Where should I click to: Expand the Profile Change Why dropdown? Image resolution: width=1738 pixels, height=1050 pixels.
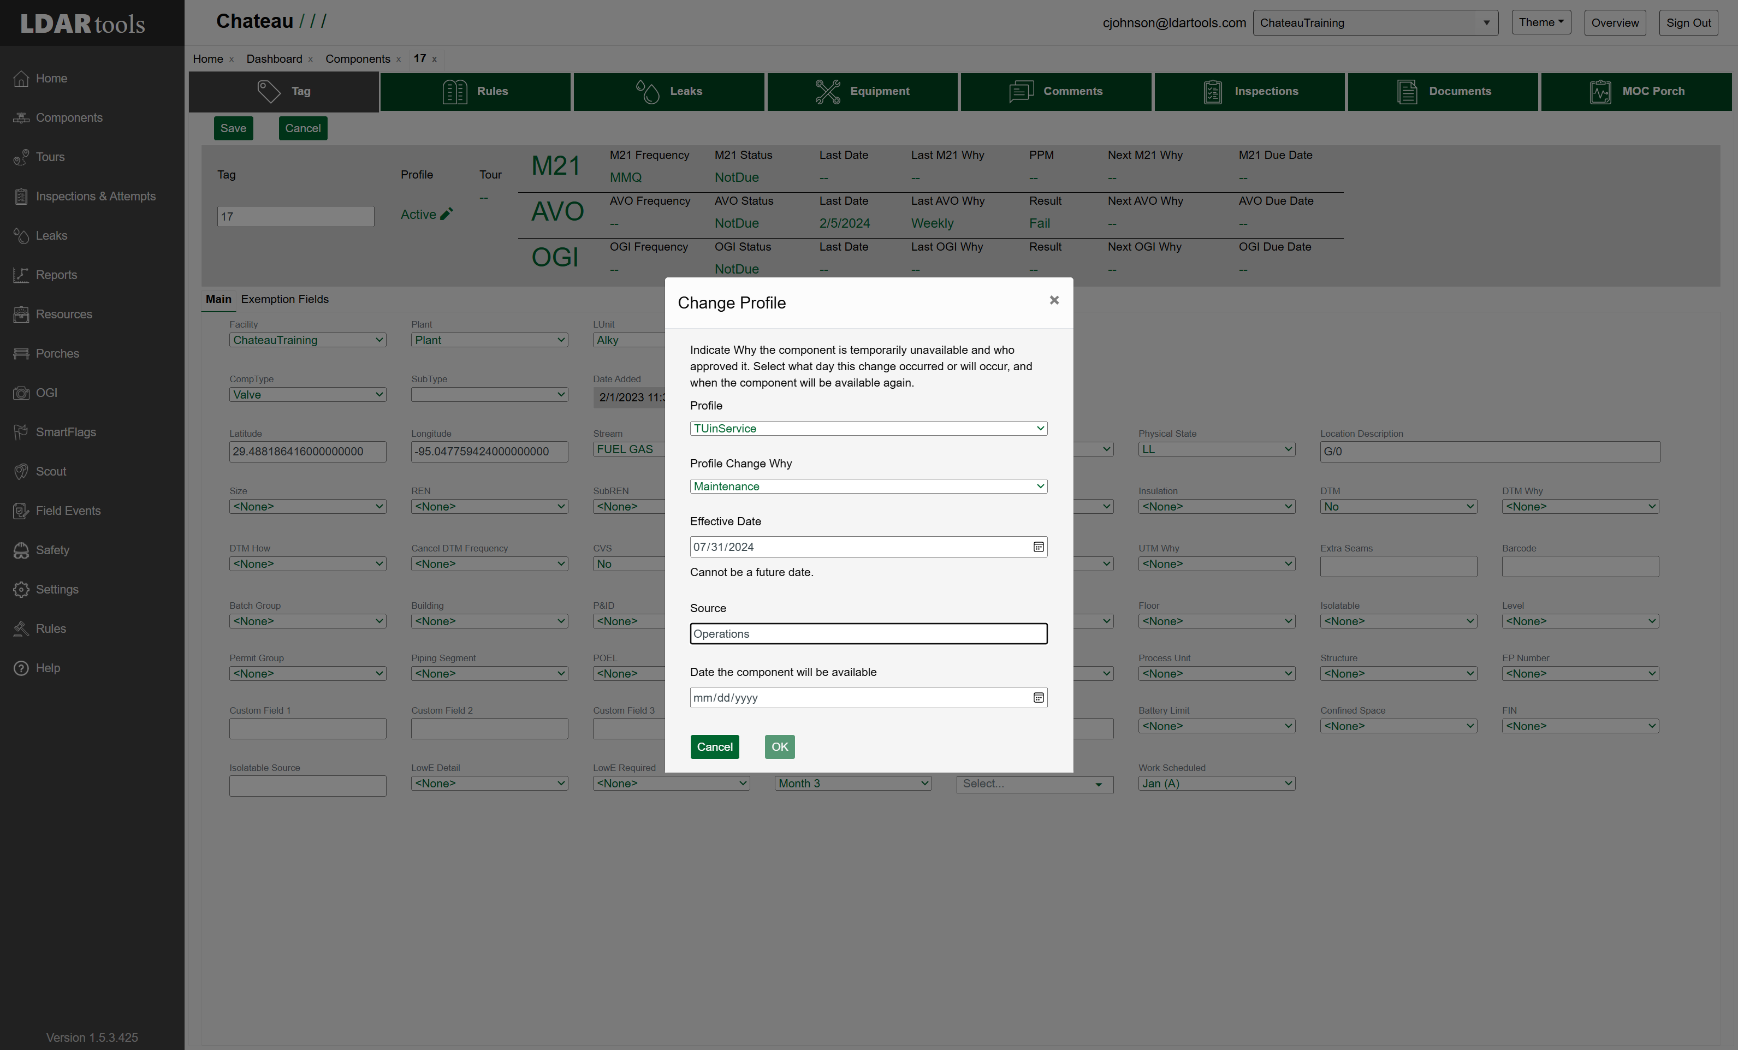click(x=868, y=487)
